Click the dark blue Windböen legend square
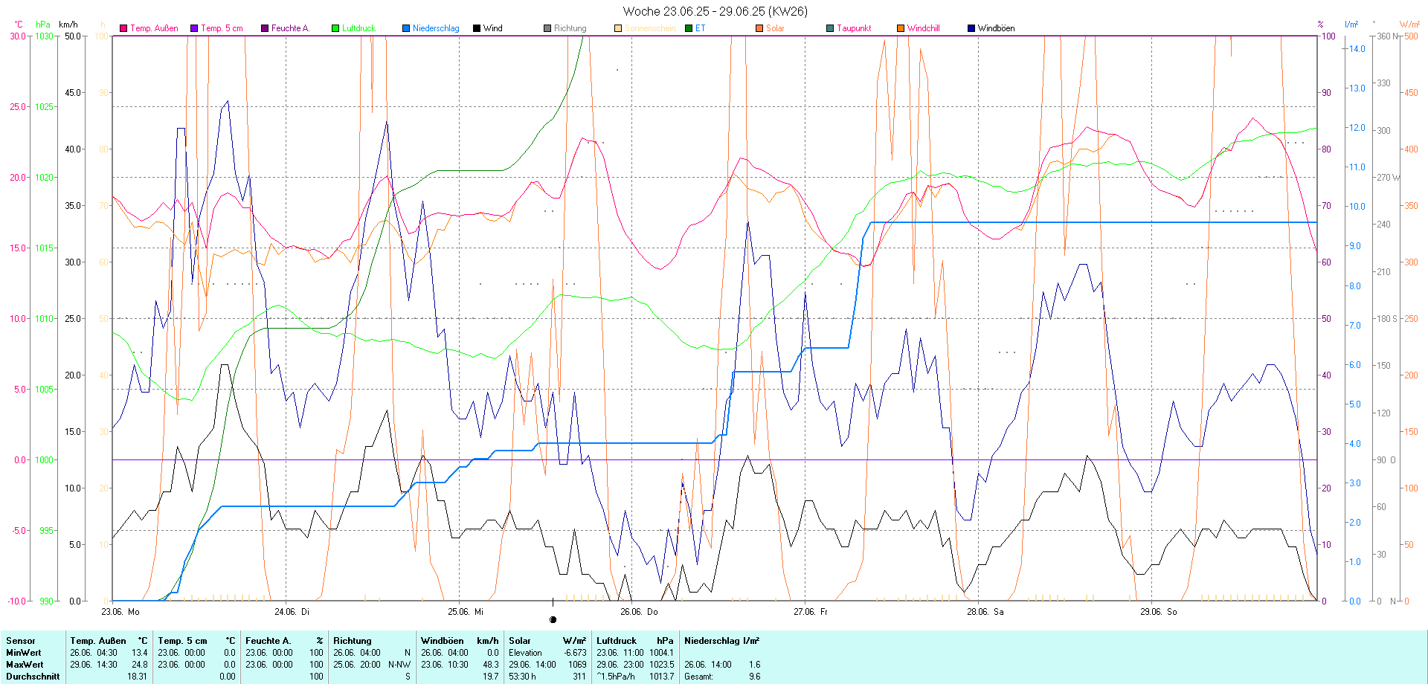The width and height of the screenshot is (1428, 684). (x=971, y=28)
